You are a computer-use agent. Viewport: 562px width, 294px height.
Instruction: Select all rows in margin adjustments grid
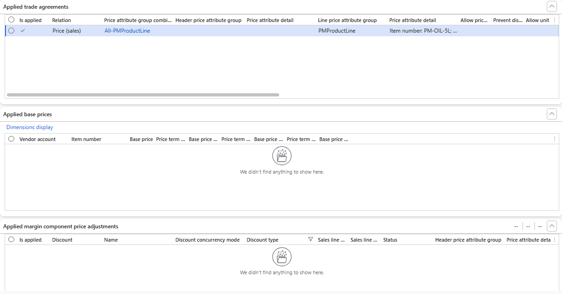click(x=11, y=240)
